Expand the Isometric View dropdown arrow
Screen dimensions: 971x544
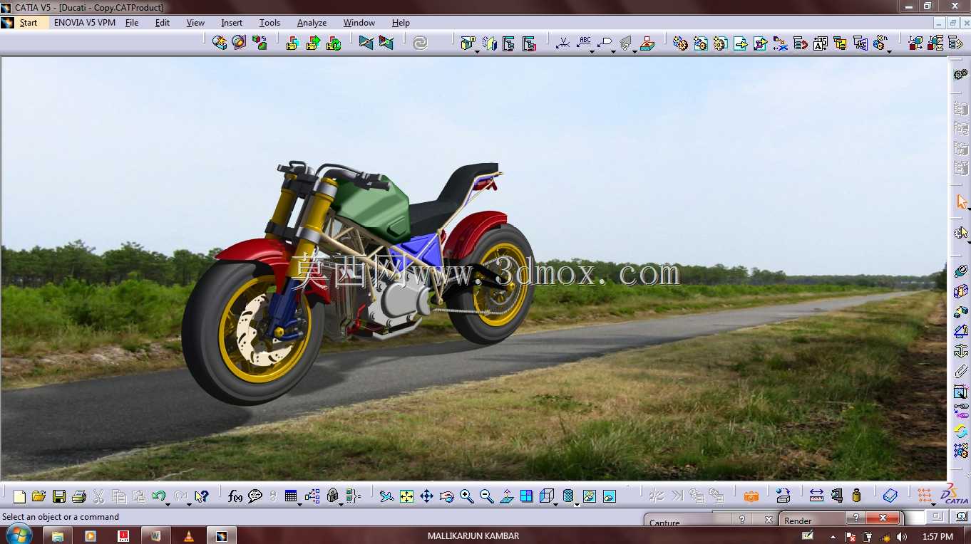(555, 503)
